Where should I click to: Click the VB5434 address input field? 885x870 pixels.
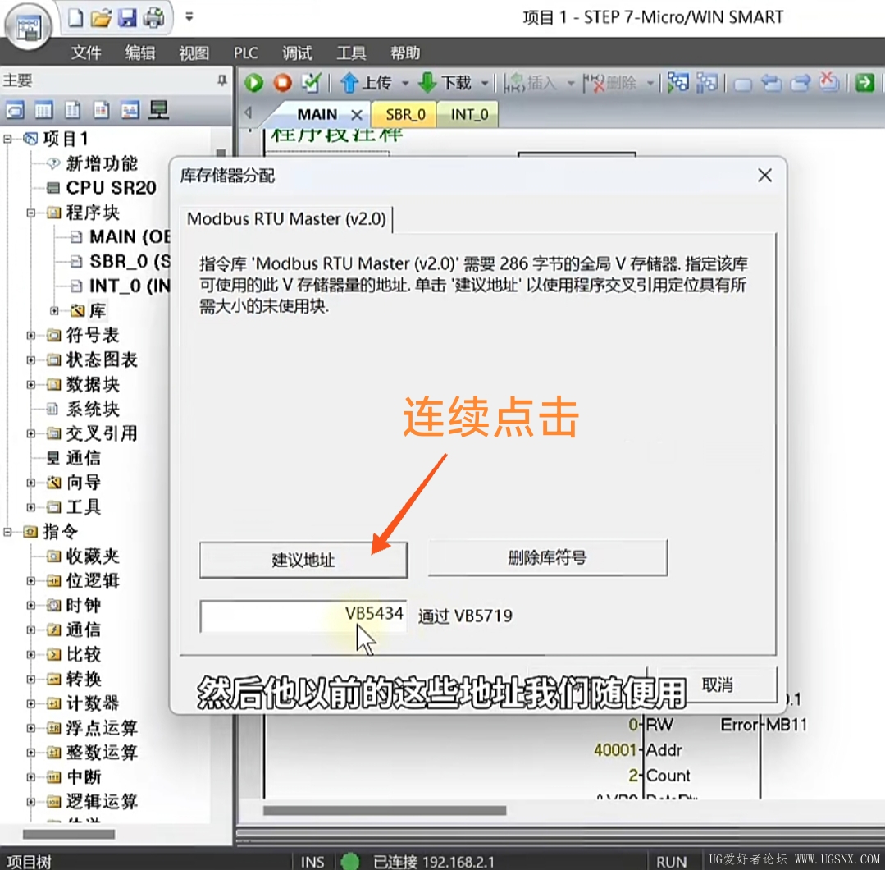pos(303,616)
